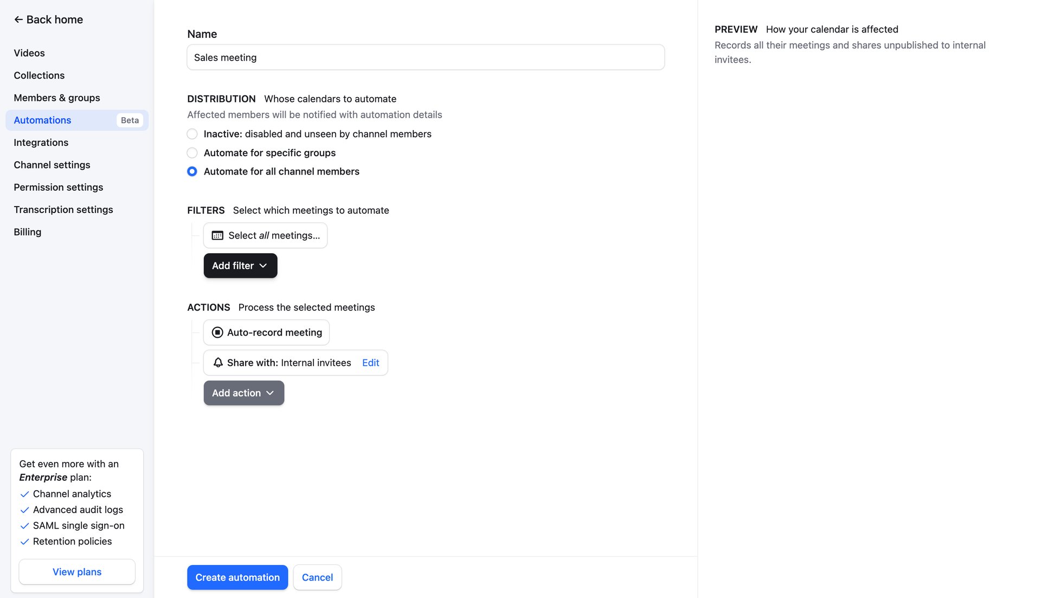Open the Add action dropdown
The image size is (1041, 598).
coord(243,393)
